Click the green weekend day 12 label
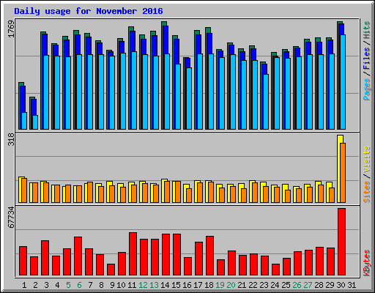 click(x=143, y=285)
